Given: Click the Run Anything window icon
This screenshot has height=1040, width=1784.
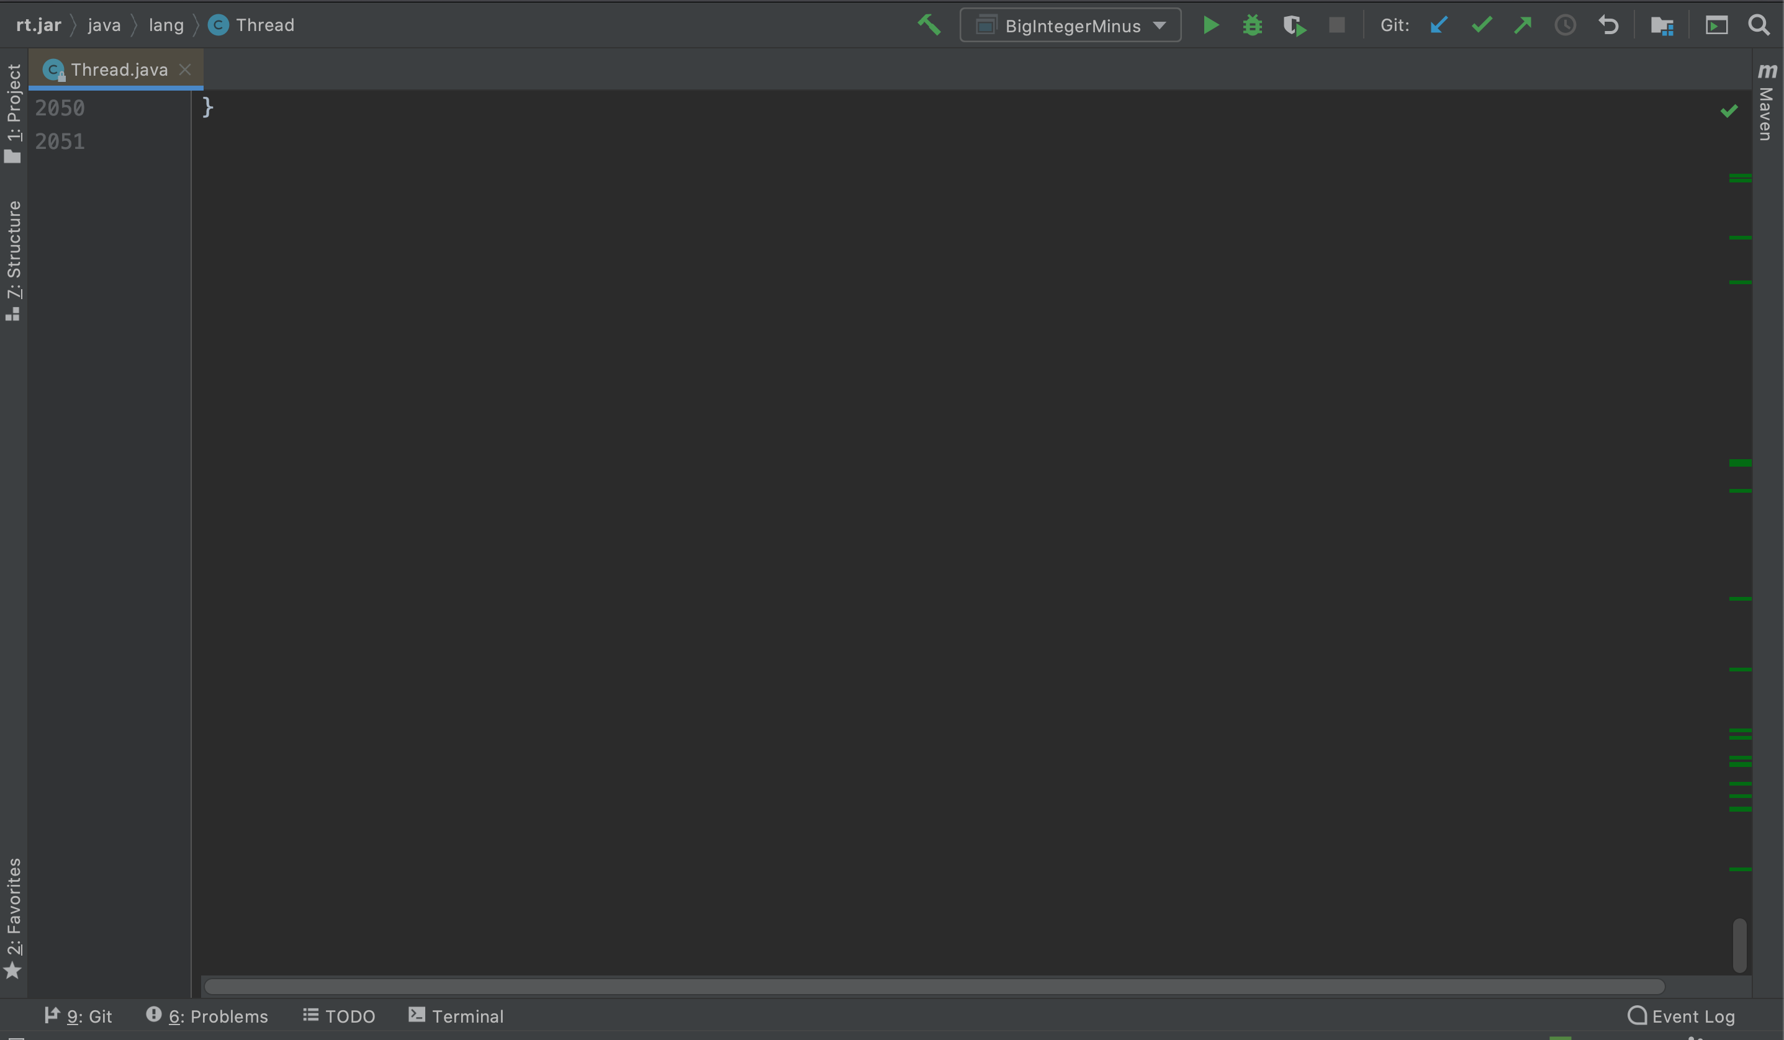Looking at the screenshot, I should click(x=1716, y=25).
